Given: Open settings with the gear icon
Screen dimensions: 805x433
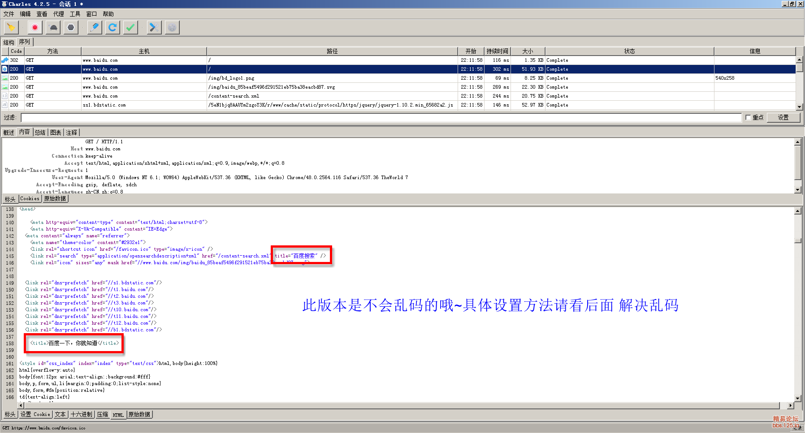Looking at the screenshot, I should click(172, 28).
